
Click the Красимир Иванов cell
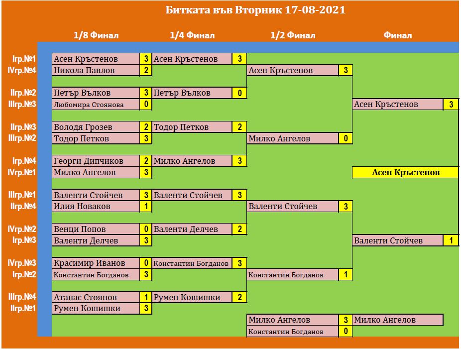(96, 263)
